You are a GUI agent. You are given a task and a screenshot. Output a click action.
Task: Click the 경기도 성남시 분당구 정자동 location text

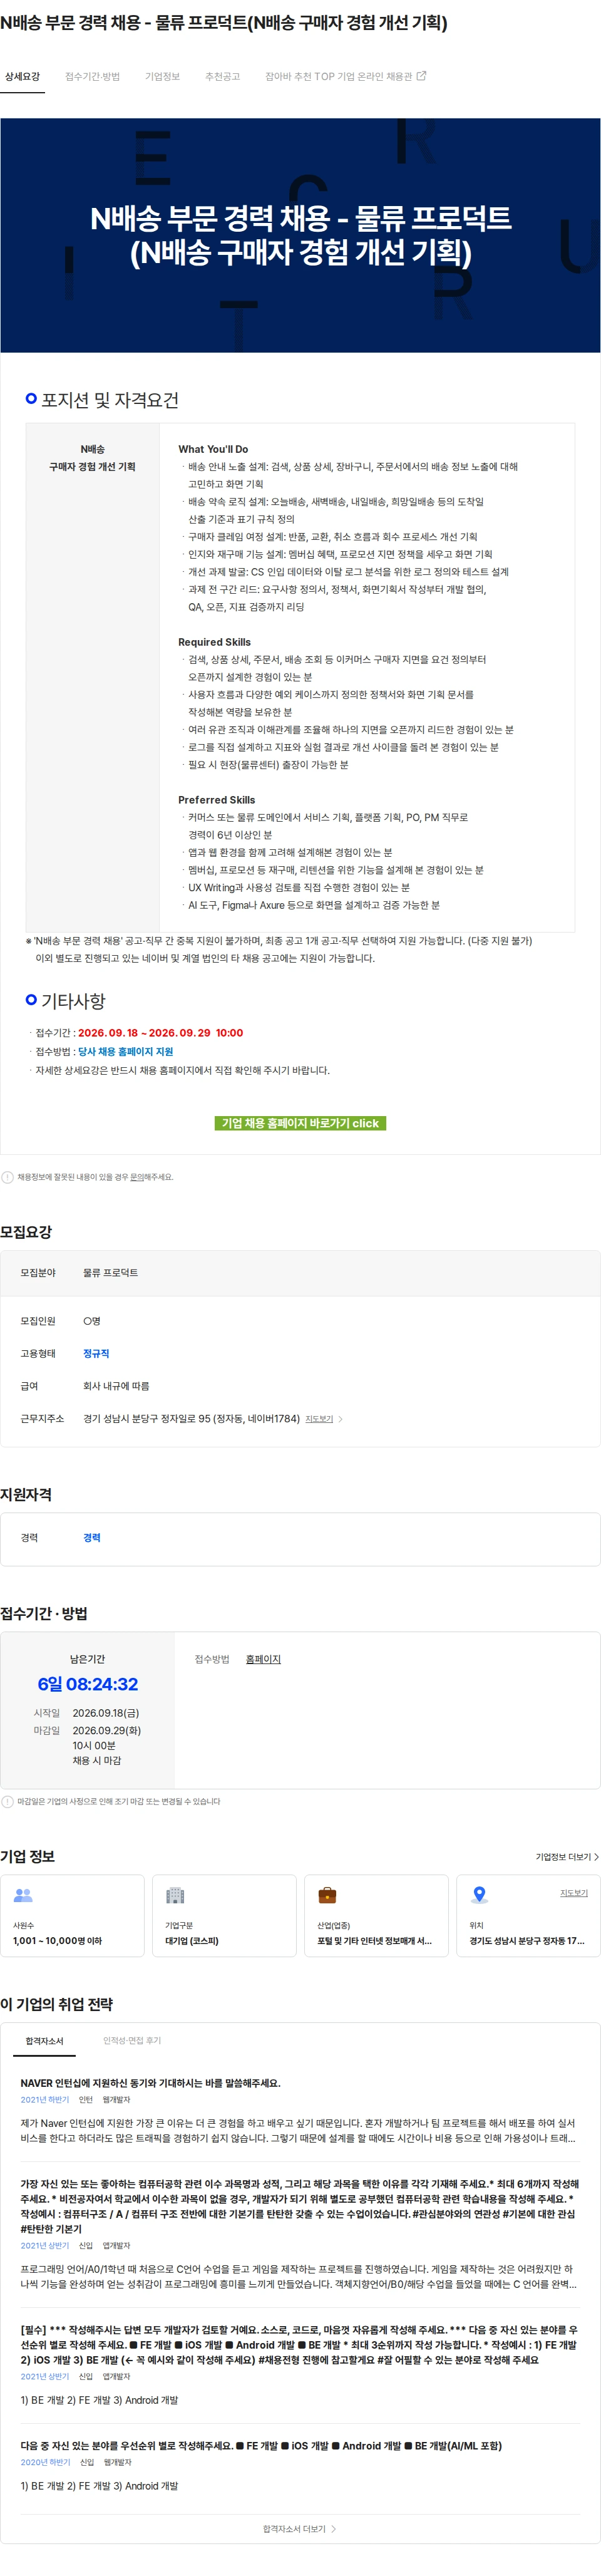coord(527,1941)
